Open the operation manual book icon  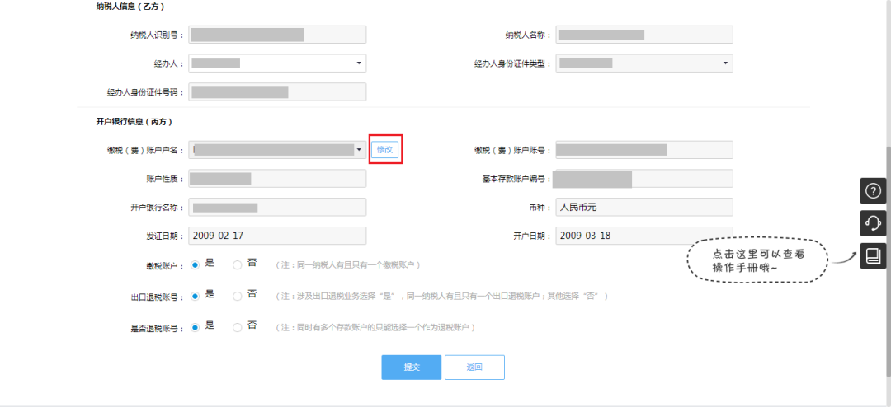click(872, 256)
